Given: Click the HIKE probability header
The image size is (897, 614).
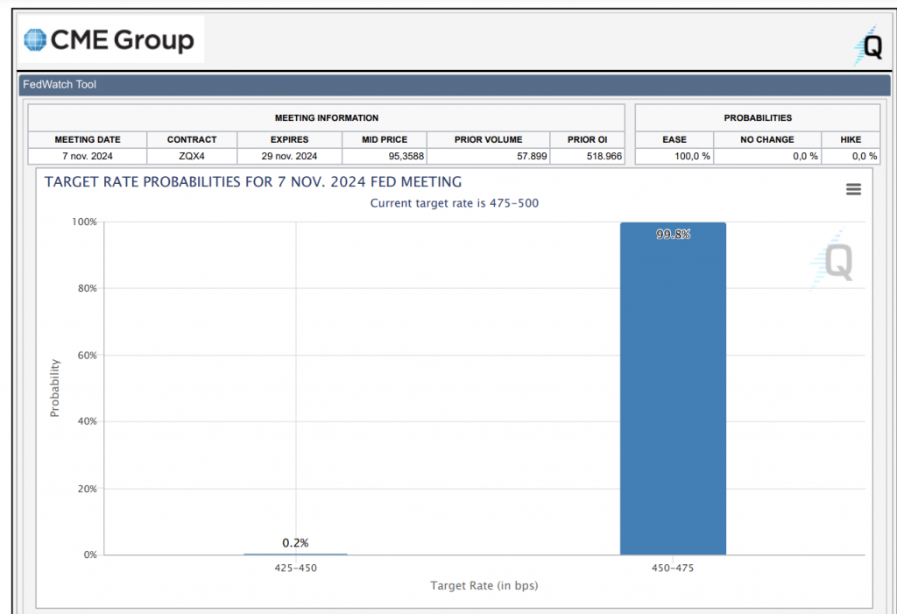Looking at the screenshot, I should pyautogui.click(x=850, y=139).
